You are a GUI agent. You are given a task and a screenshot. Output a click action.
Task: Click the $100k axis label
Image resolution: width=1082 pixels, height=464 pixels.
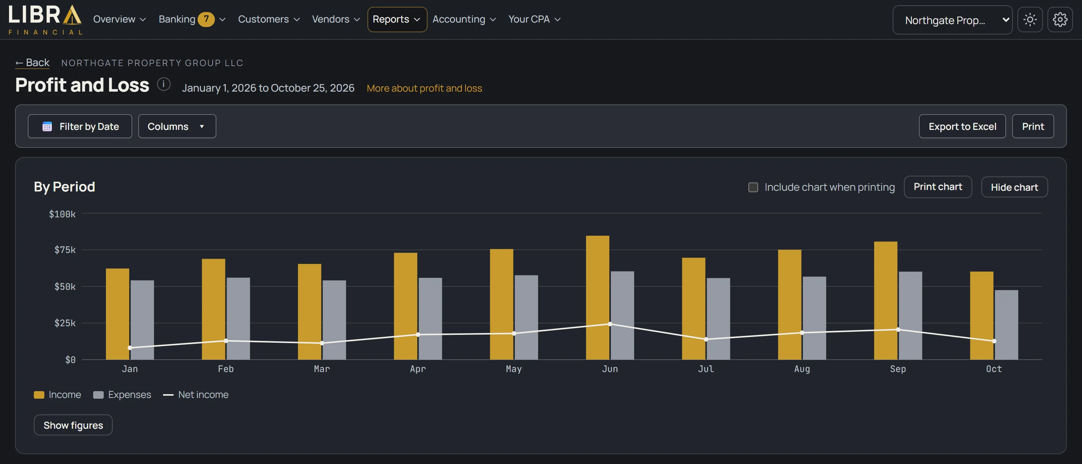[x=62, y=214]
